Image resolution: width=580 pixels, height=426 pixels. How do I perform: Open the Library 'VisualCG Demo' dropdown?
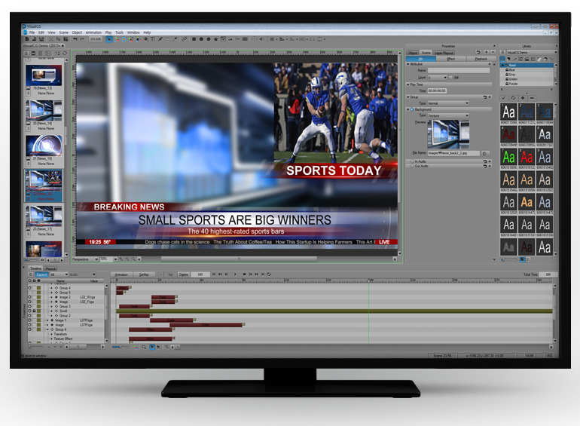click(x=532, y=53)
